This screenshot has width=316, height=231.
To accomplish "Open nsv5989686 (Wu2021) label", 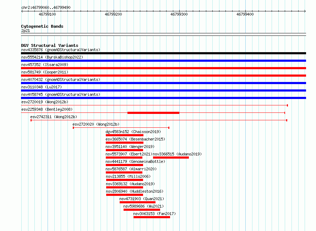I will (x=143, y=206).
